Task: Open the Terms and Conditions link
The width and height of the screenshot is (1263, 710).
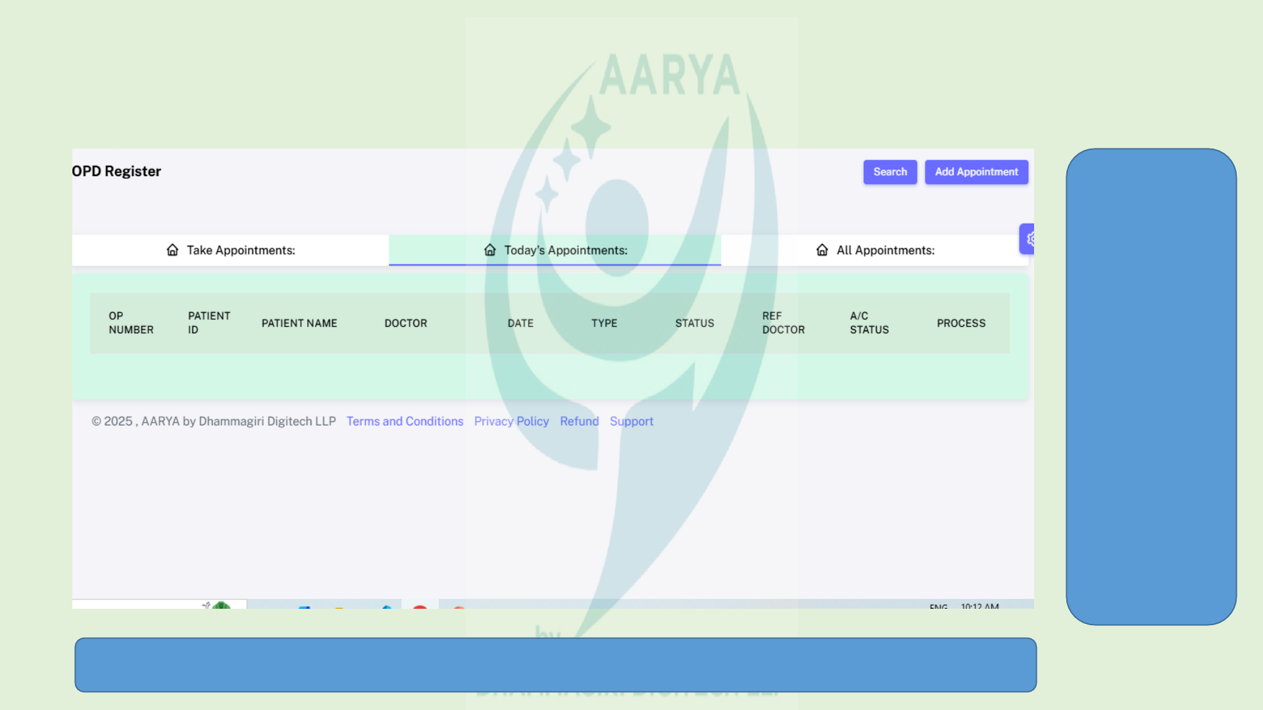Action: tap(405, 421)
